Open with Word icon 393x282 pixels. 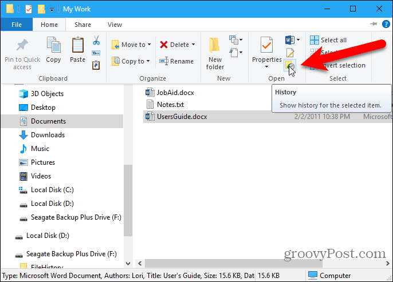[x=289, y=40]
